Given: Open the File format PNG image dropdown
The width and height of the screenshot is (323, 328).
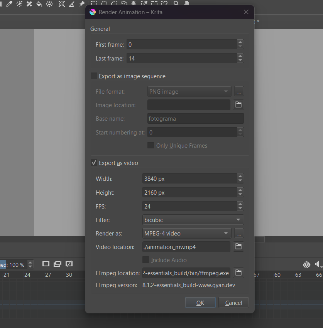Looking at the screenshot, I should 189,91.
